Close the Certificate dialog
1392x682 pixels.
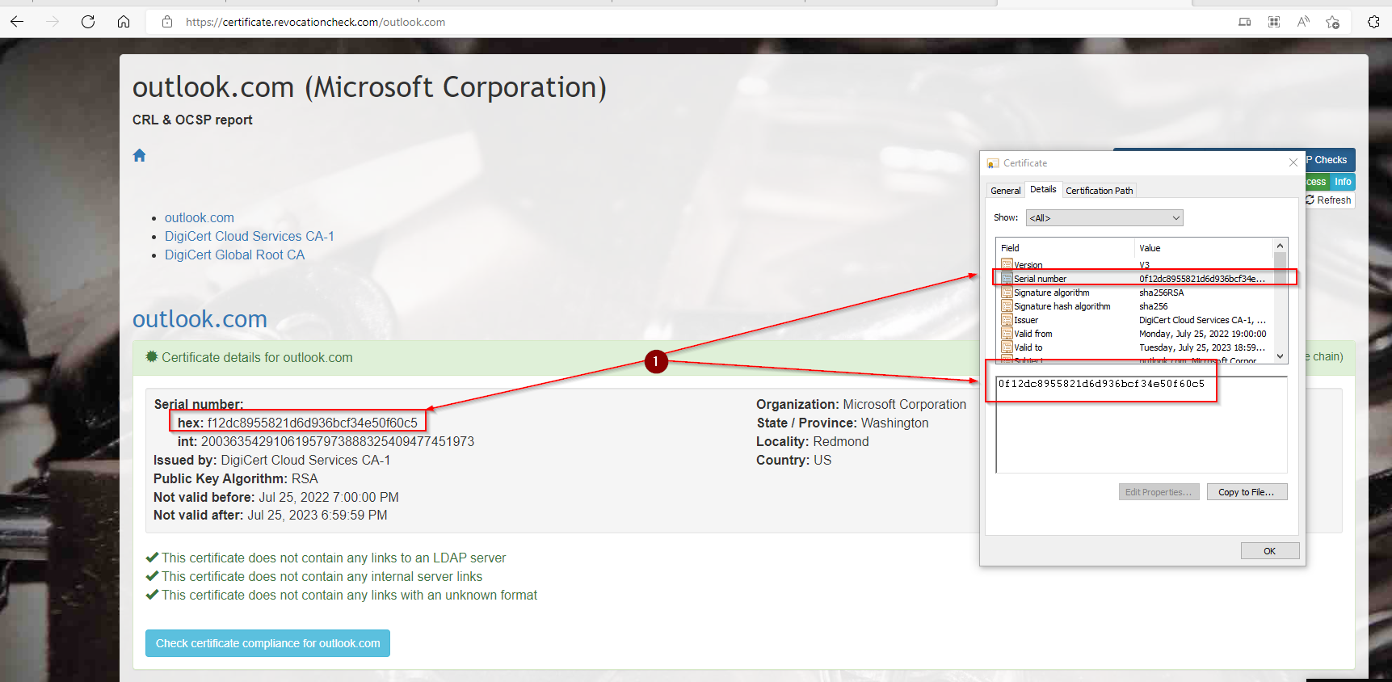[1293, 162]
